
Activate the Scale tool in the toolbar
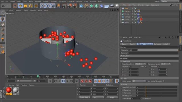point(25,6)
